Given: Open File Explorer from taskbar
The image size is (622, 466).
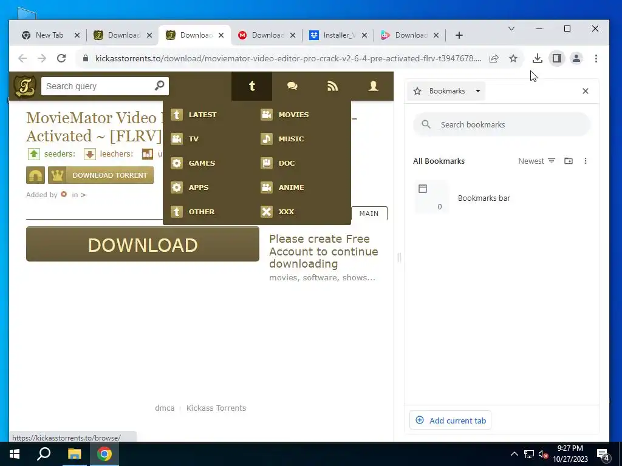Looking at the screenshot, I should 74,454.
